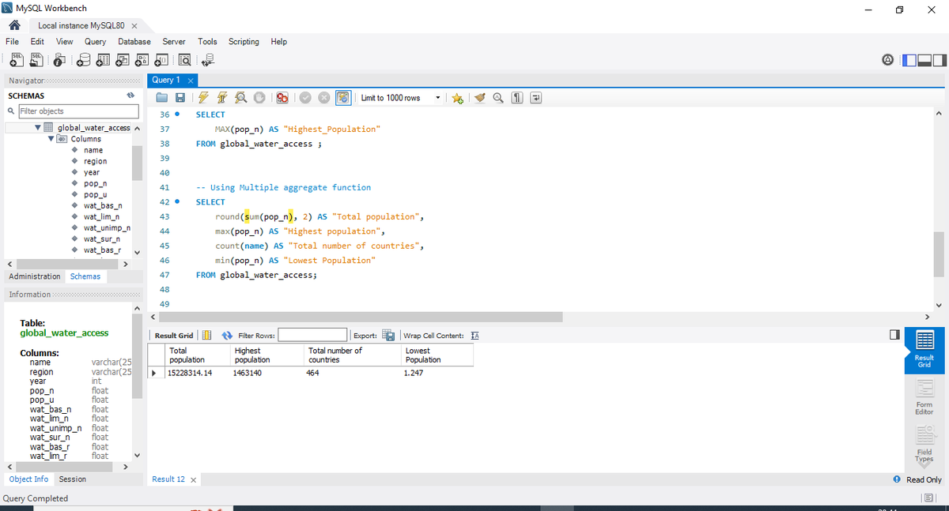
Task: Click the editor vertical scrollbar thumb
Action: coord(939,254)
